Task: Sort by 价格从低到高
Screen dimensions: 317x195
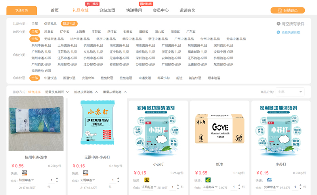Action: click(x=86, y=92)
